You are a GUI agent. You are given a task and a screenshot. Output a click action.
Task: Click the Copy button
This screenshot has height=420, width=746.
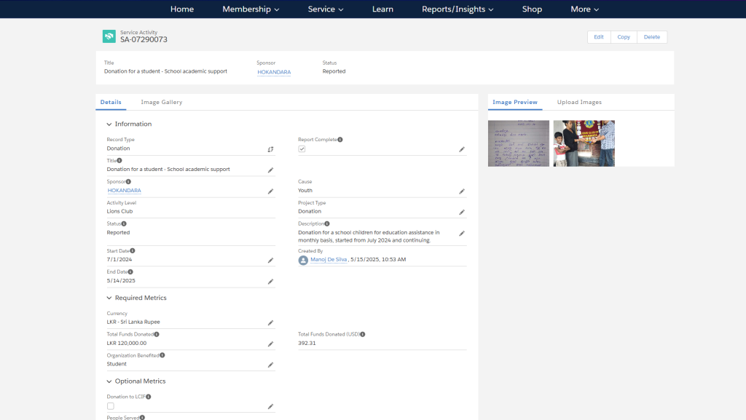pos(624,37)
